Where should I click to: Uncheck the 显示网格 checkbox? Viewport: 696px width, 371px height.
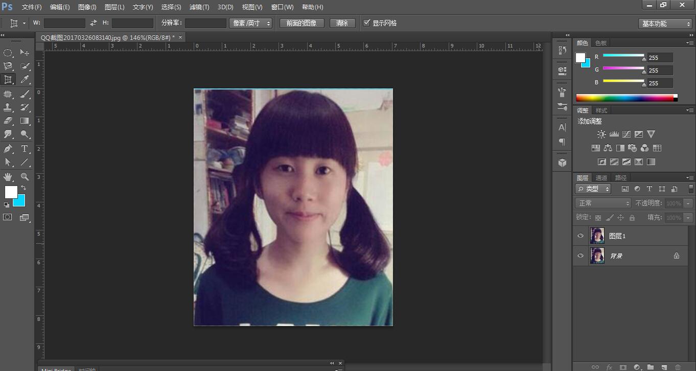366,23
